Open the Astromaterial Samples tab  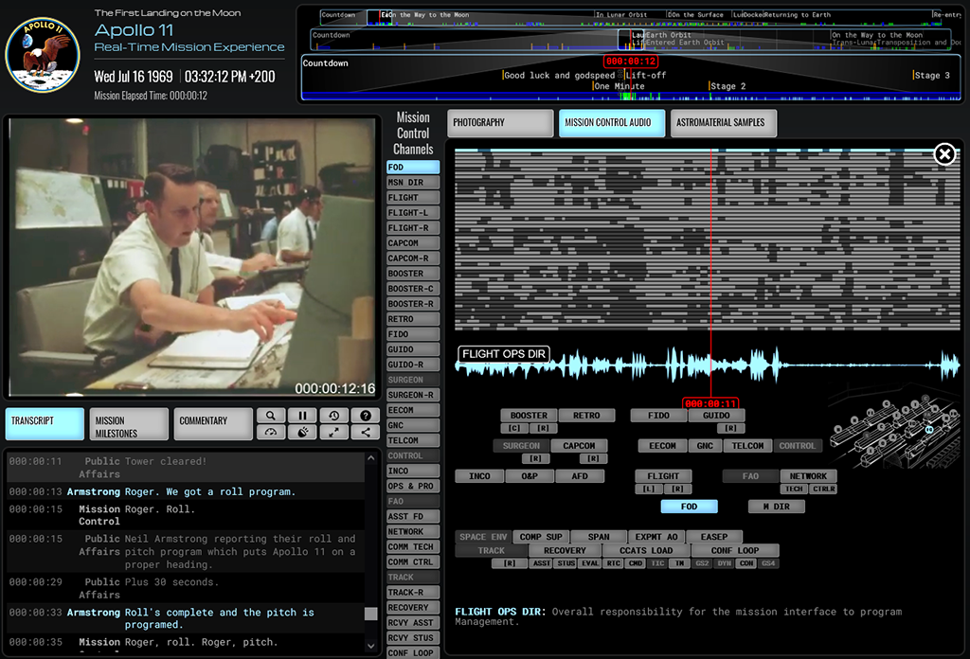[724, 123]
